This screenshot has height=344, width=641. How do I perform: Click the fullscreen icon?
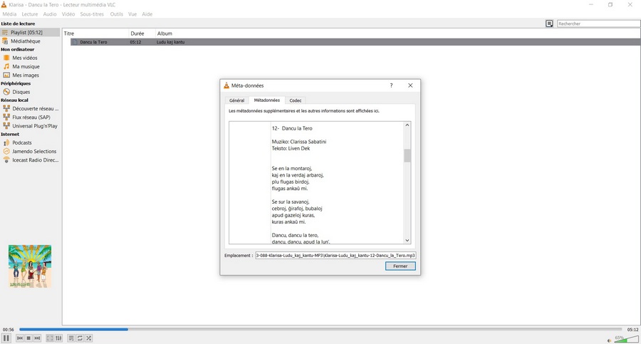[50, 338]
